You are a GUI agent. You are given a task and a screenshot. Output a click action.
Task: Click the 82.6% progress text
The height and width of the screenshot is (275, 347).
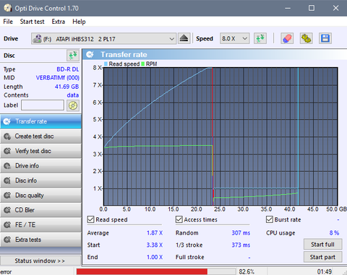247,272
